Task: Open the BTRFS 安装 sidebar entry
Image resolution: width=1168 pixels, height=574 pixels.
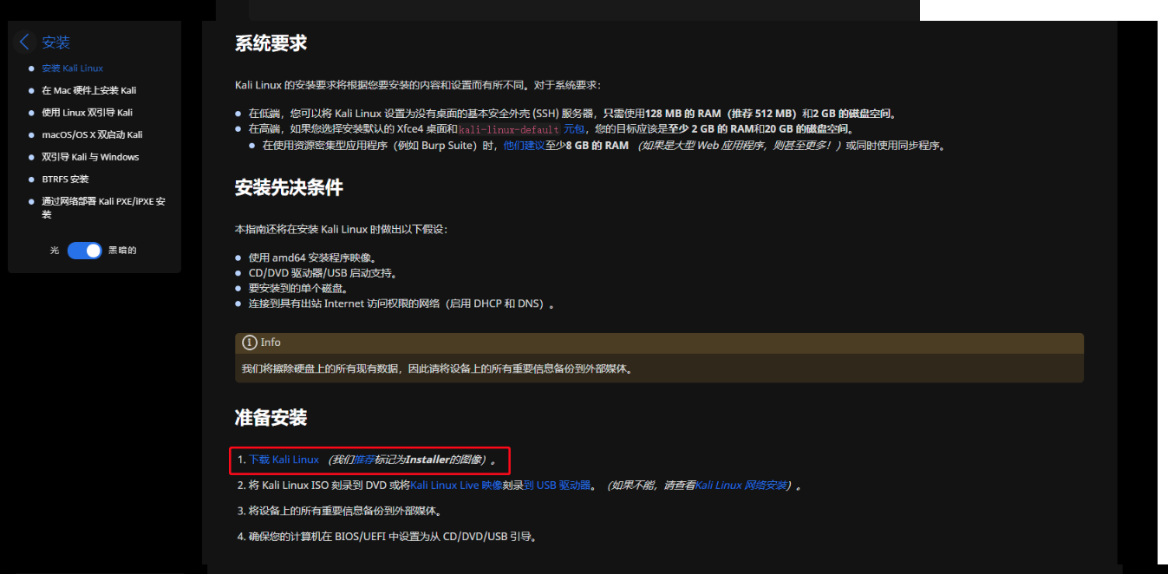Action: tap(65, 179)
